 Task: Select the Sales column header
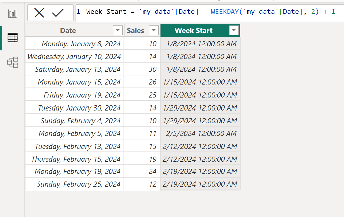tap(142, 30)
